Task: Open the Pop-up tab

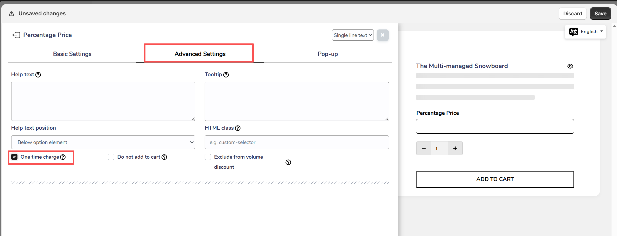Action: coord(327,54)
